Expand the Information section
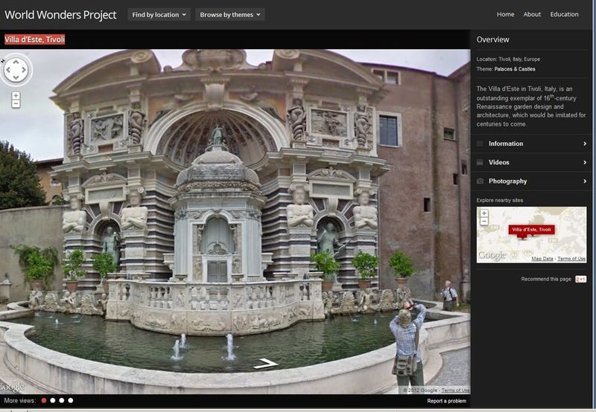 (531, 144)
